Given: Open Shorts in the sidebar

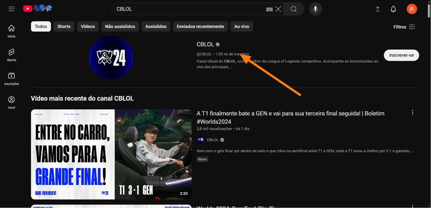Looking at the screenshot, I should (11, 55).
